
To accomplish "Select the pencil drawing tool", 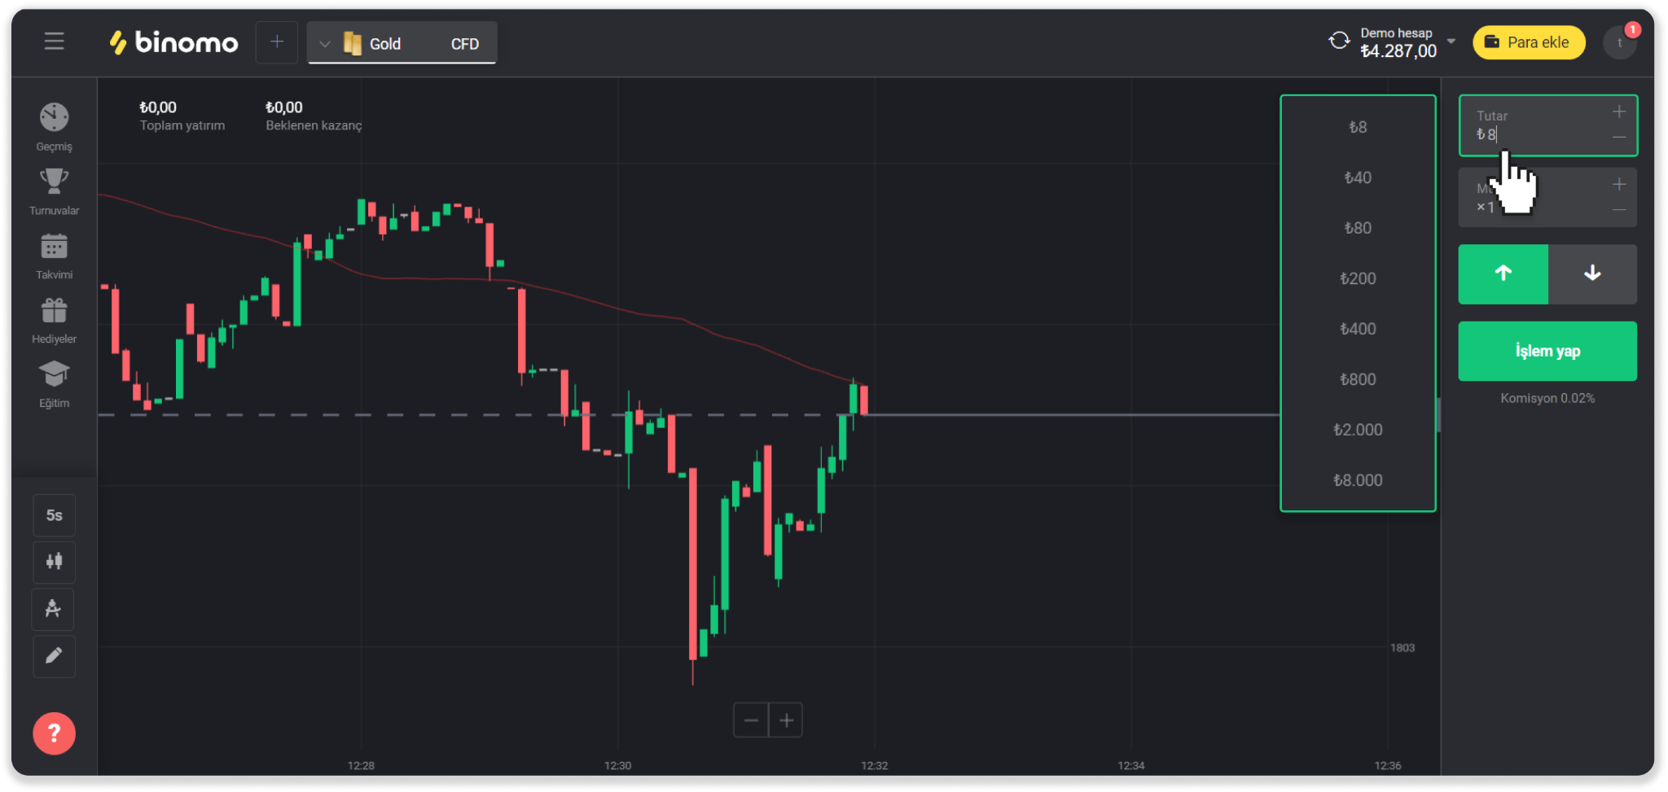I will coord(54,656).
